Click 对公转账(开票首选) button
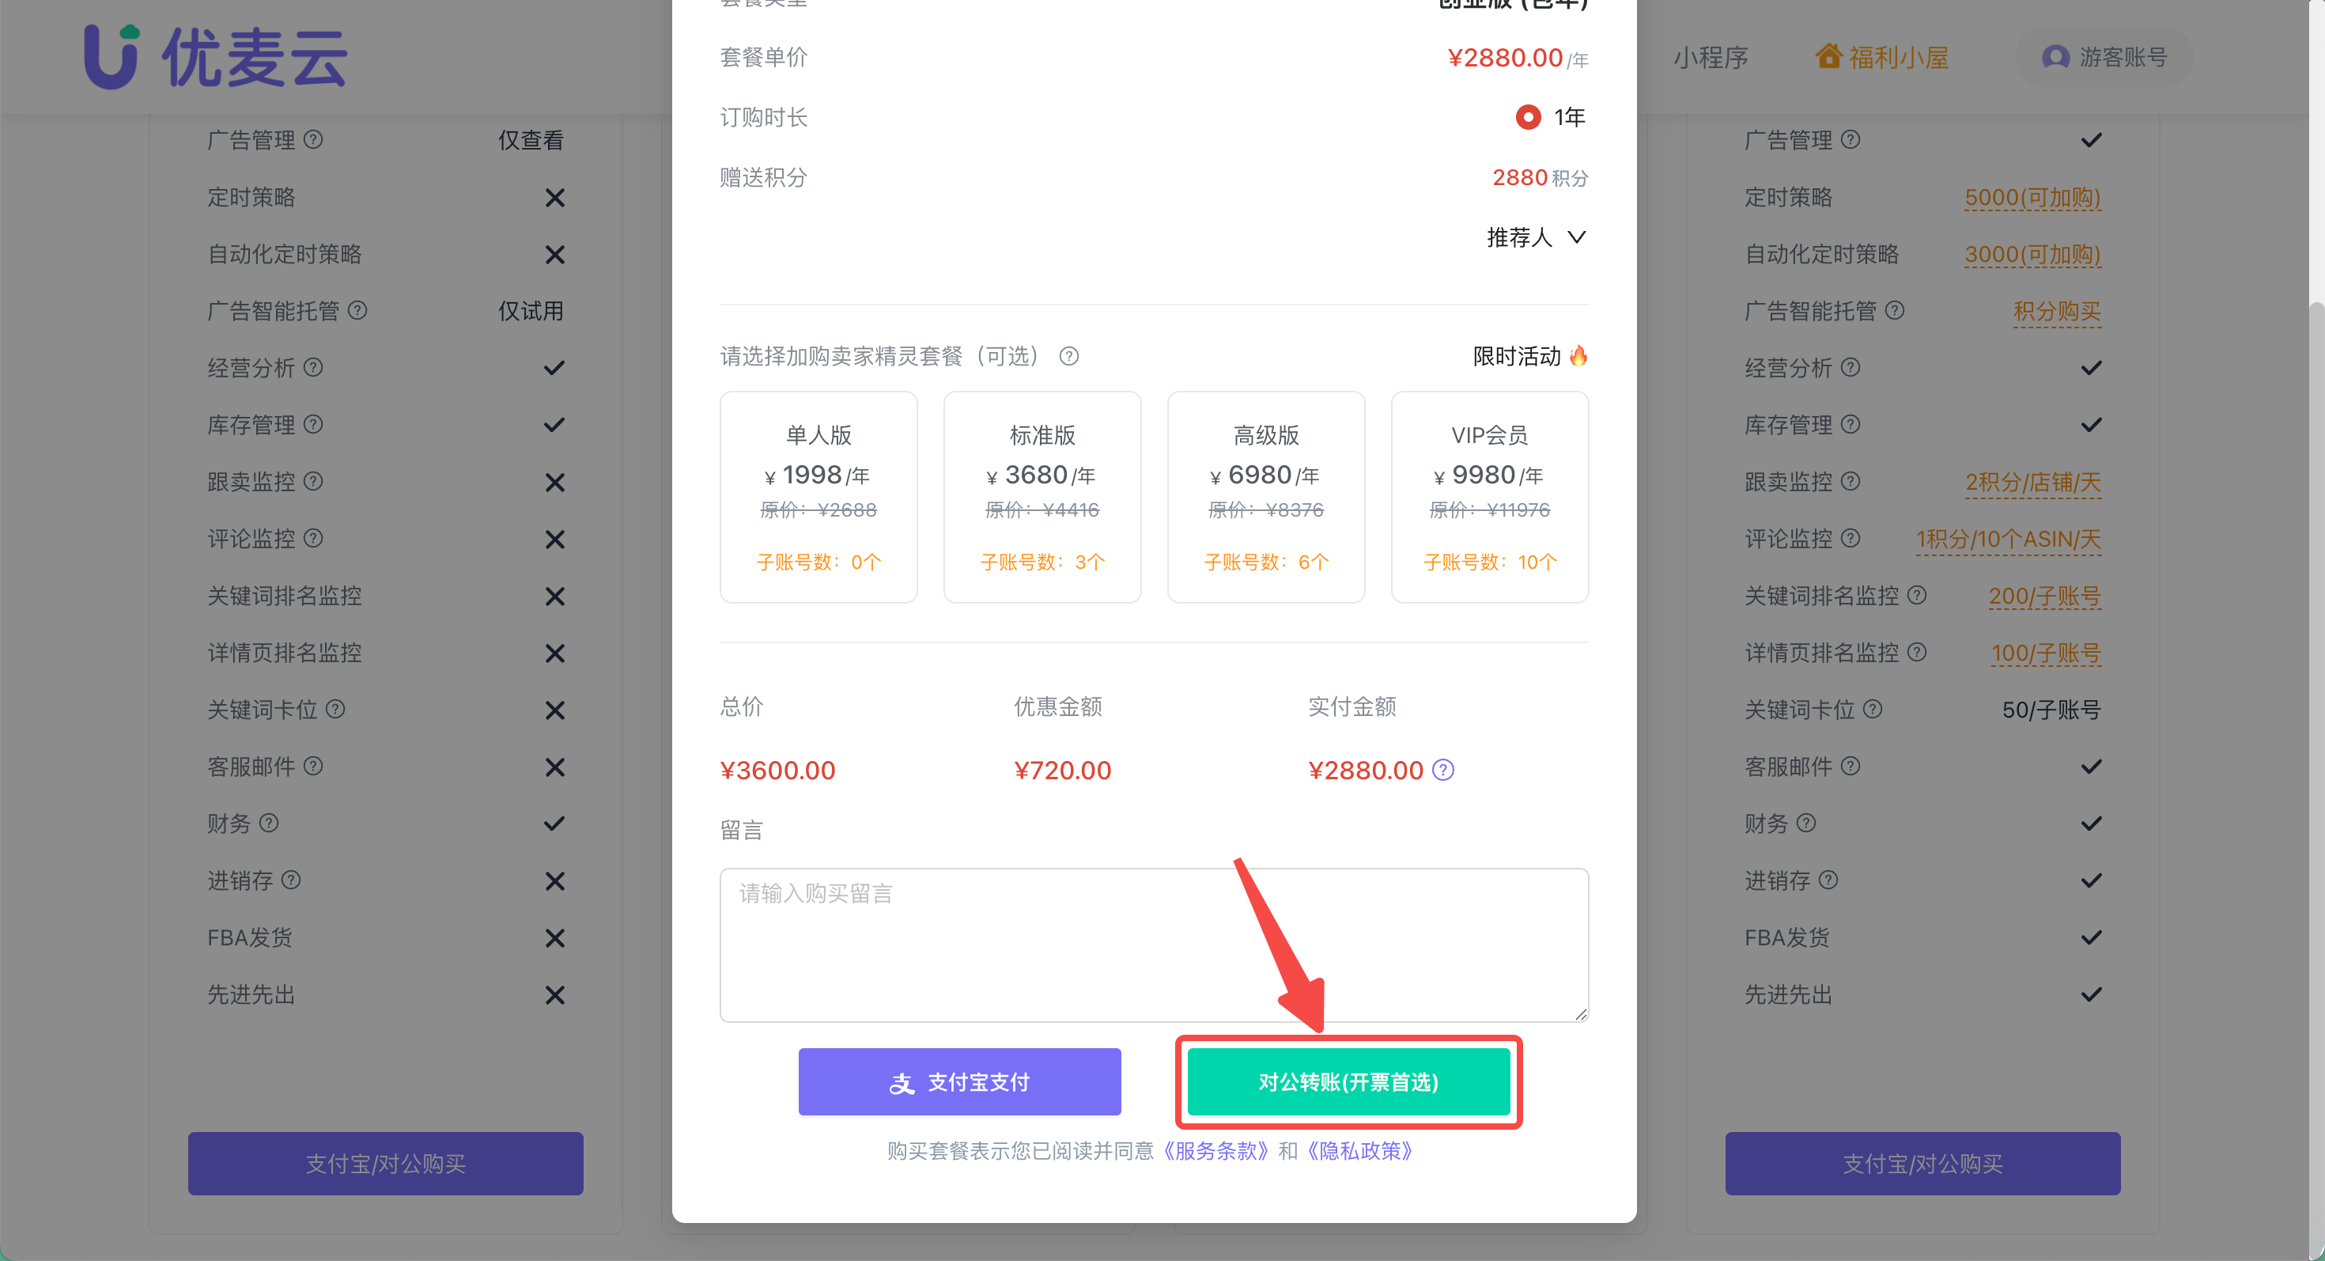2325x1261 pixels. coord(1348,1081)
